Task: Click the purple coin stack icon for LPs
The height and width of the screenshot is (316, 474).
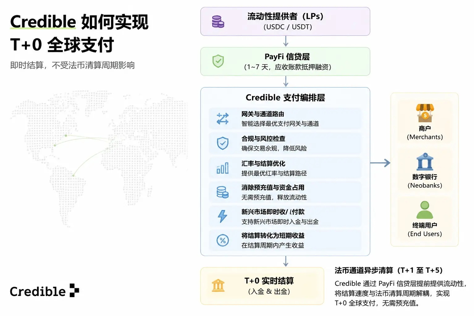Action: (218, 22)
